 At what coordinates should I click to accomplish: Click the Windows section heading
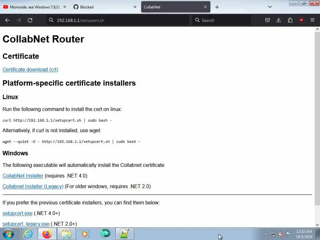15,153
